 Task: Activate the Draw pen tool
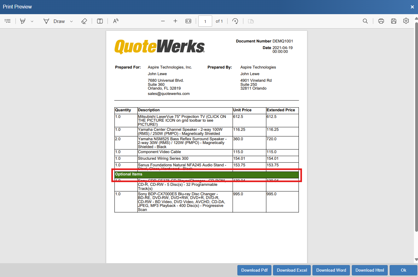[x=55, y=21]
